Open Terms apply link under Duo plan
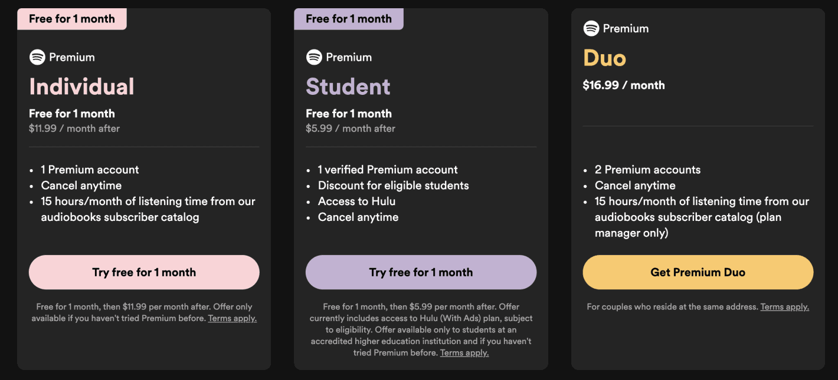The height and width of the screenshot is (380, 838). pos(784,307)
